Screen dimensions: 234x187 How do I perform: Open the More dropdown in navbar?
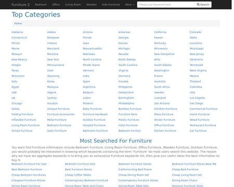click(129, 5)
